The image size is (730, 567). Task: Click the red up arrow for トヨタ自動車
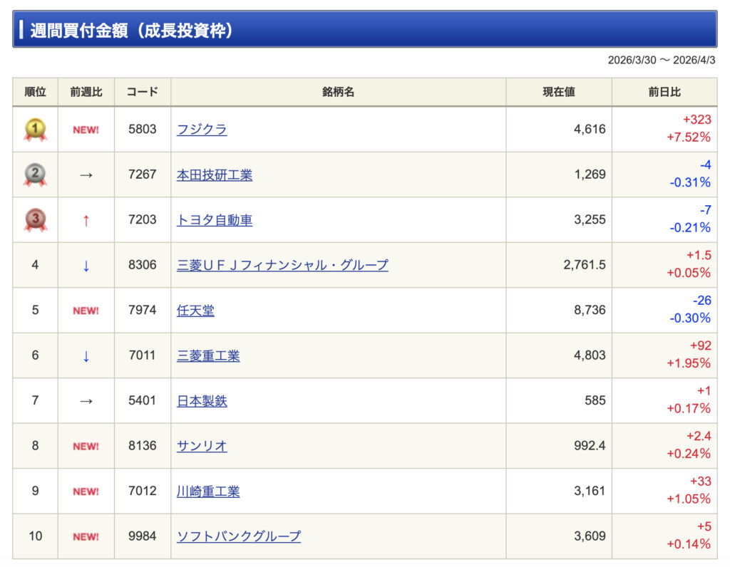pos(86,220)
